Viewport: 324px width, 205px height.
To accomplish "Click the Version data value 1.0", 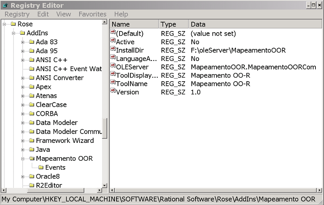I will click(196, 92).
